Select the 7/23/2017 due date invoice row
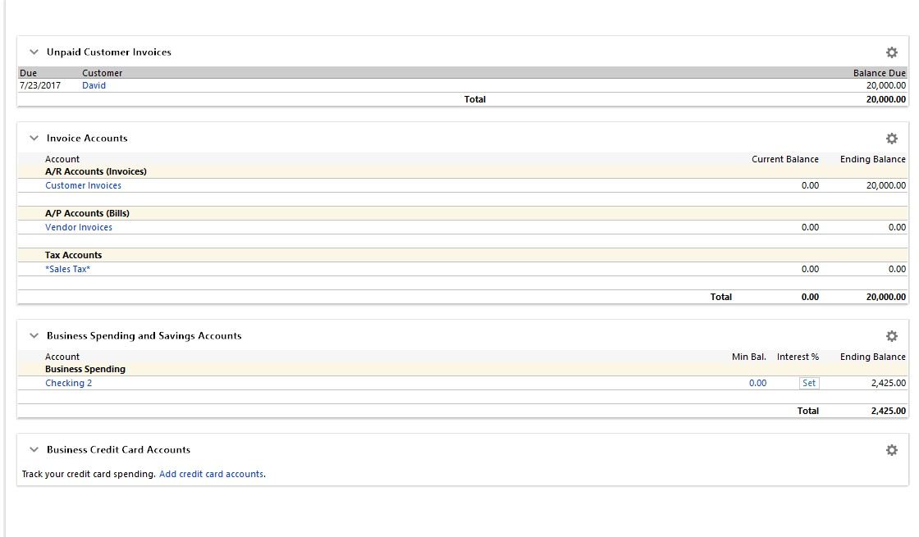The image size is (919, 537). coord(39,85)
